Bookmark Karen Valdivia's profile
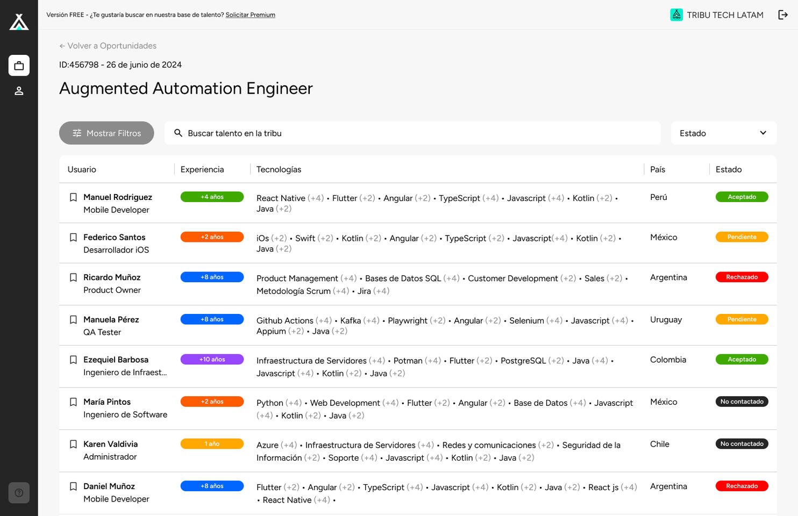 click(74, 444)
